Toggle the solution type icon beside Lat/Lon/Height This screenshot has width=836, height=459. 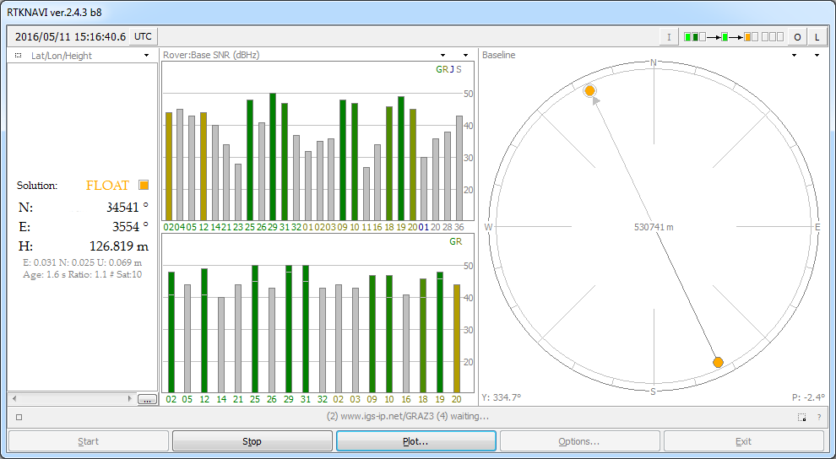tap(19, 56)
